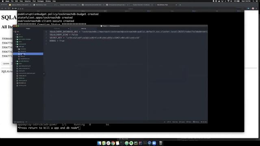The image size is (260, 146).
Task: Switch to the hello.cfg editor tab
Action: (84, 28)
